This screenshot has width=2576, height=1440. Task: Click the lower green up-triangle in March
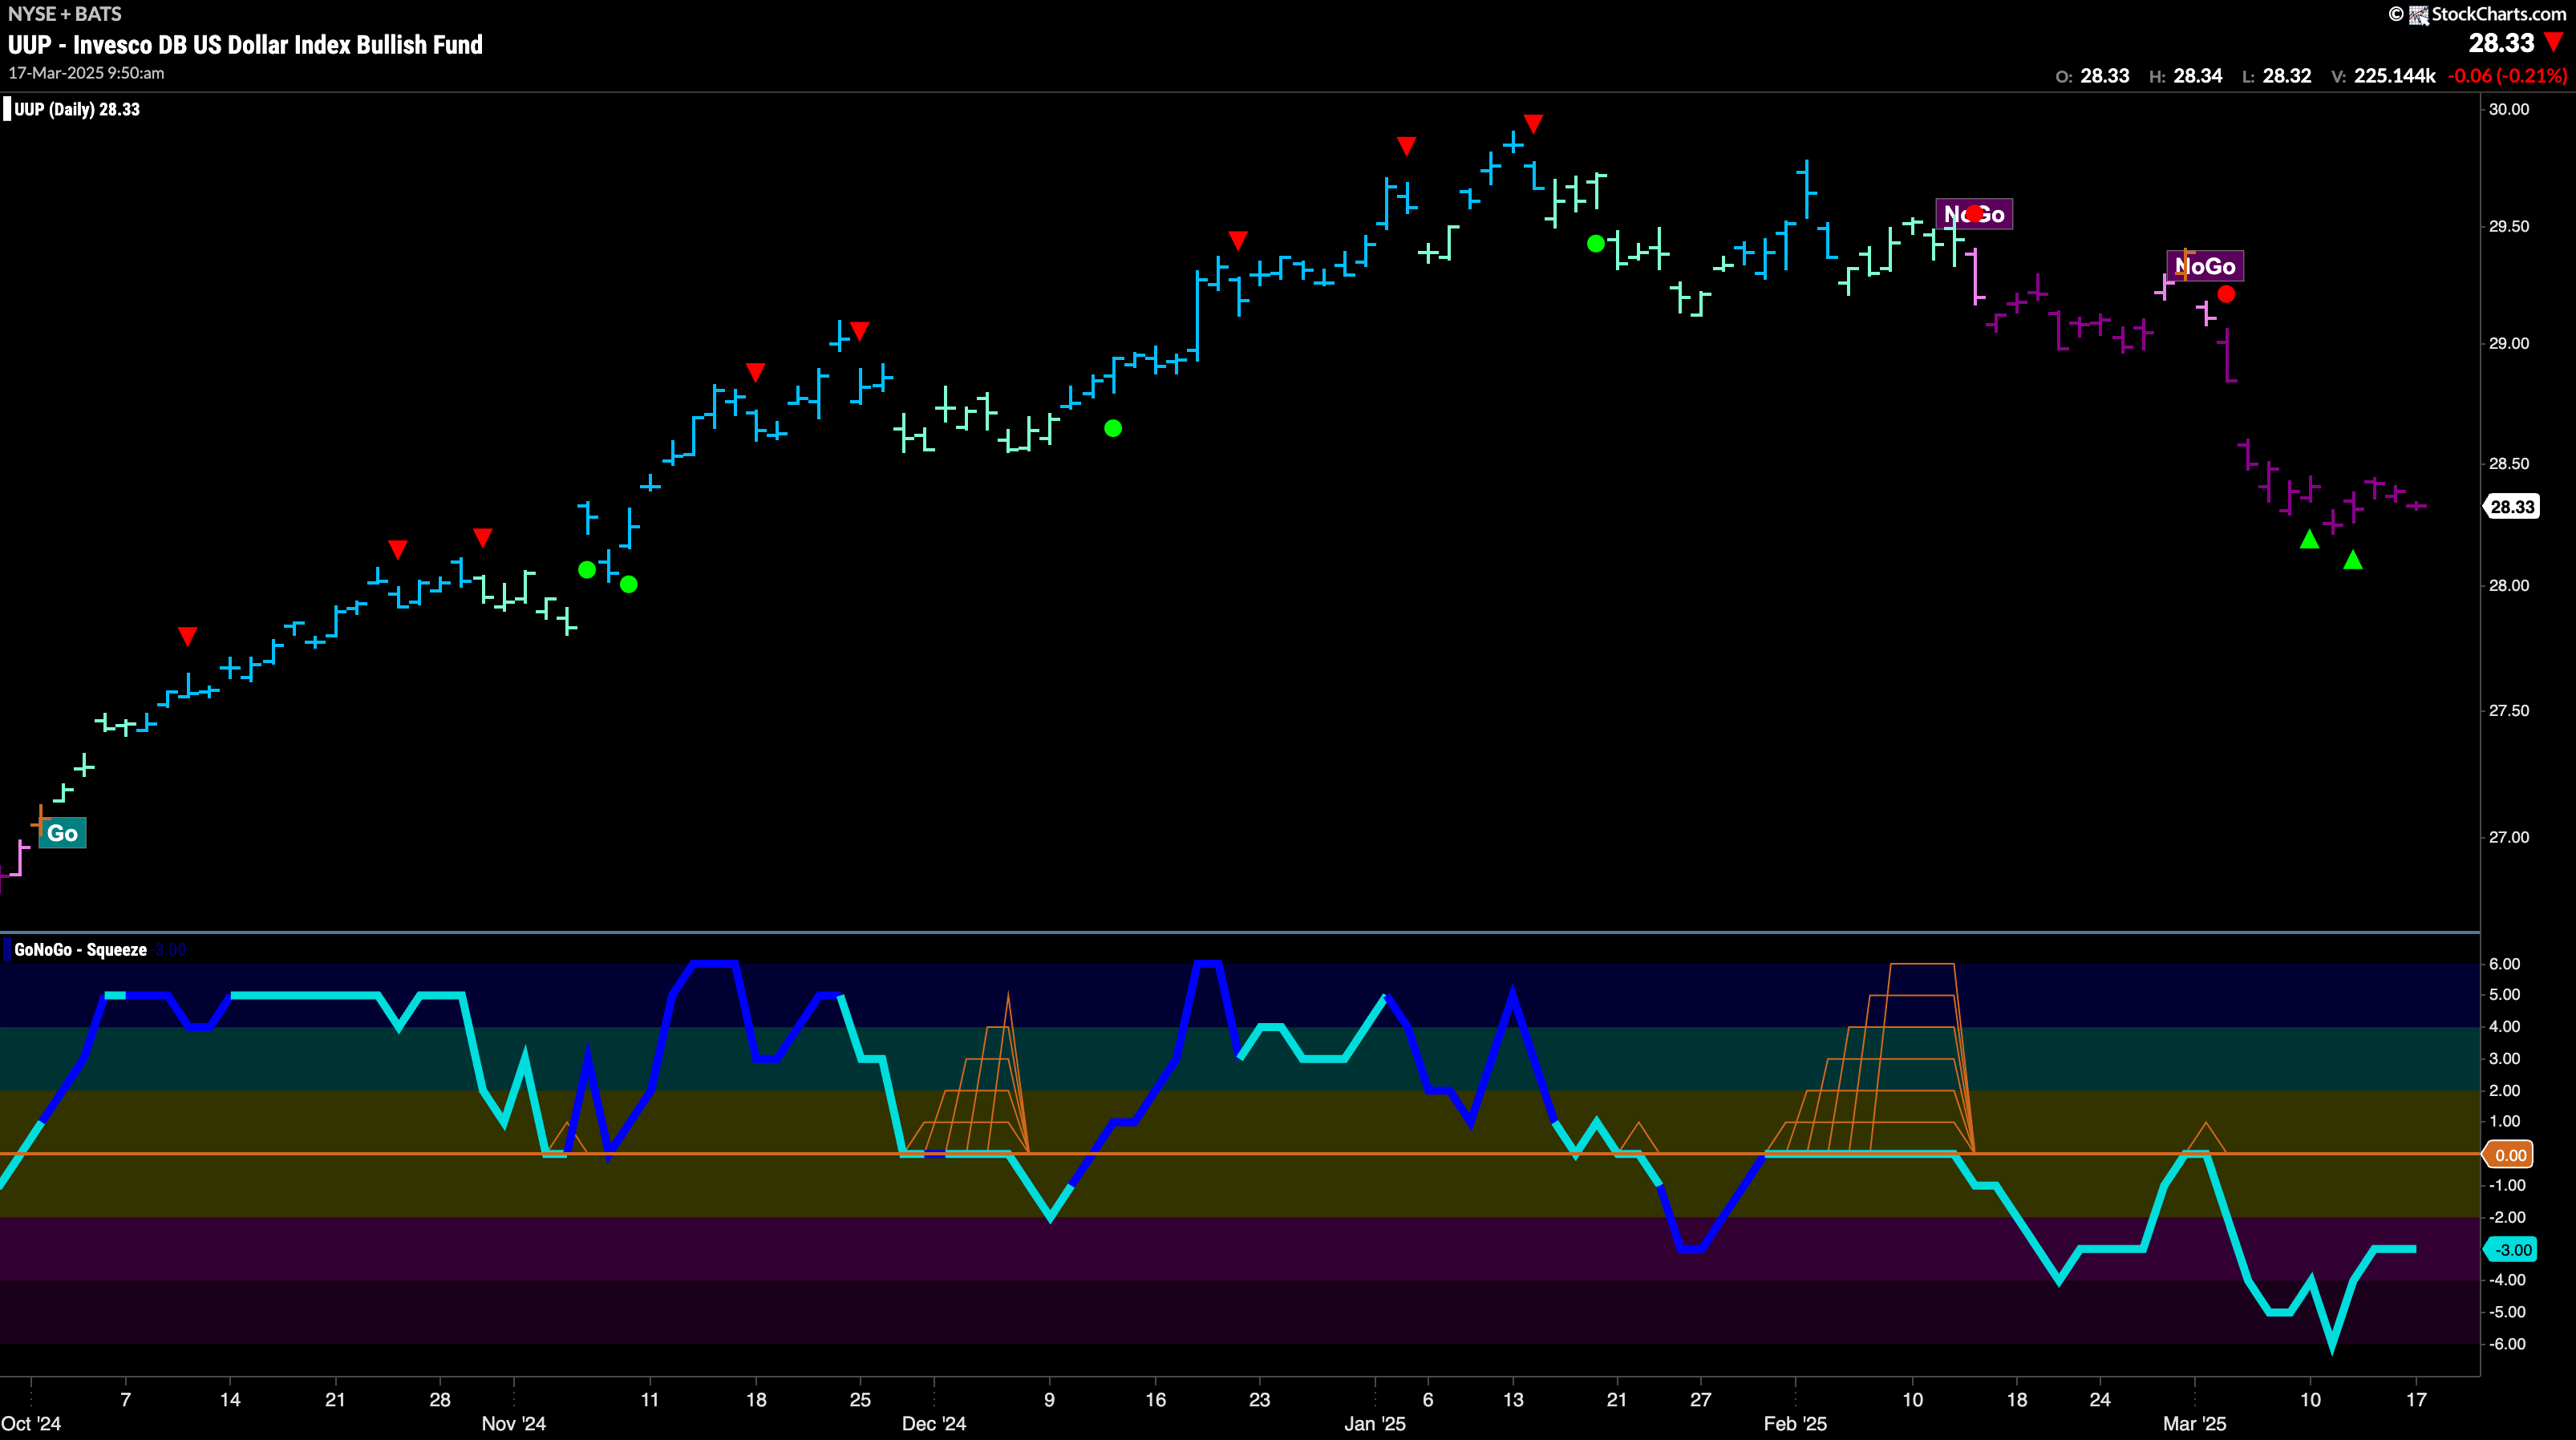[2353, 560]
